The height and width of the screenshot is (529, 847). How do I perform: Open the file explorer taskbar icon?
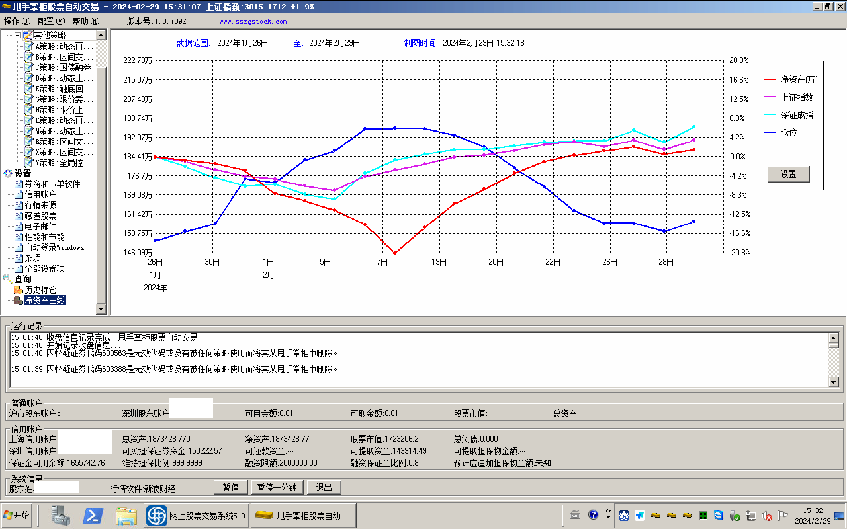(126, 515)
